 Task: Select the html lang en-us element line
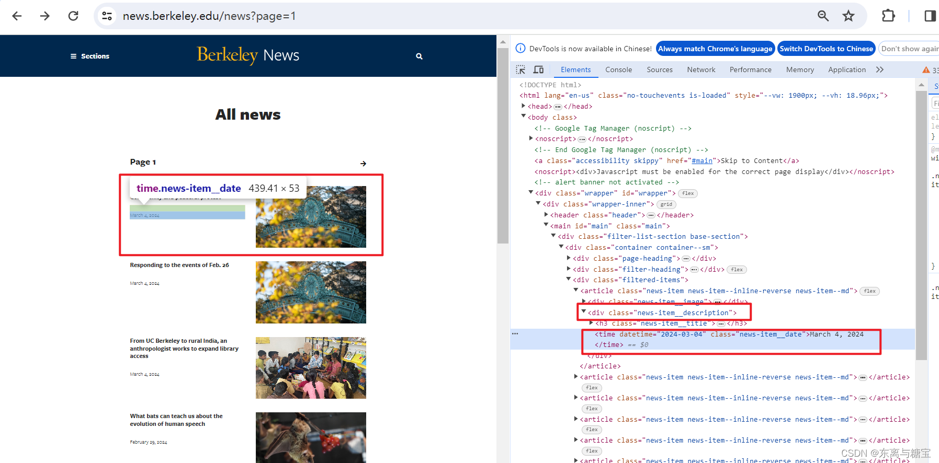703,96
